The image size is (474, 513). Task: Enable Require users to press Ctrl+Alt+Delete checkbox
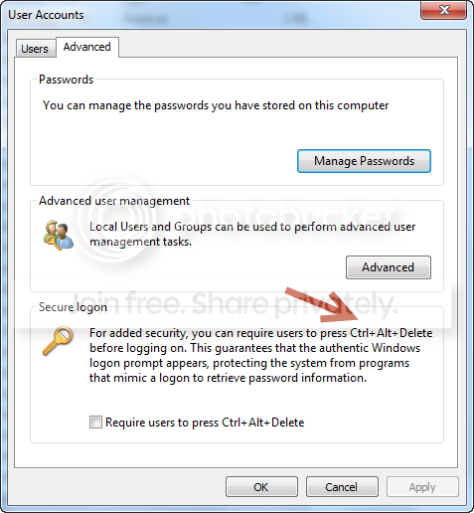(95, 423)
